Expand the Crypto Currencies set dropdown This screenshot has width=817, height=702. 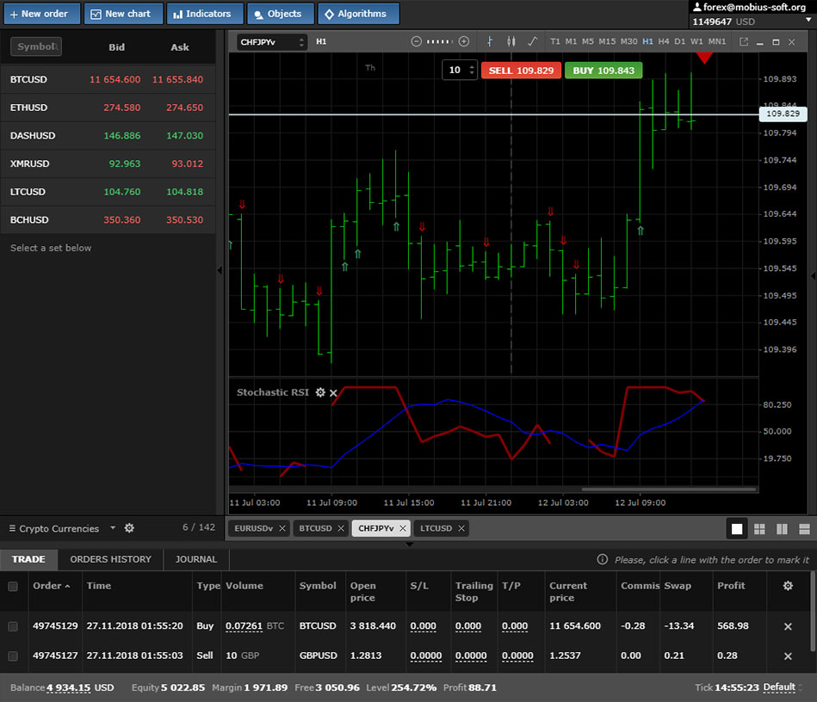(112, 528)
